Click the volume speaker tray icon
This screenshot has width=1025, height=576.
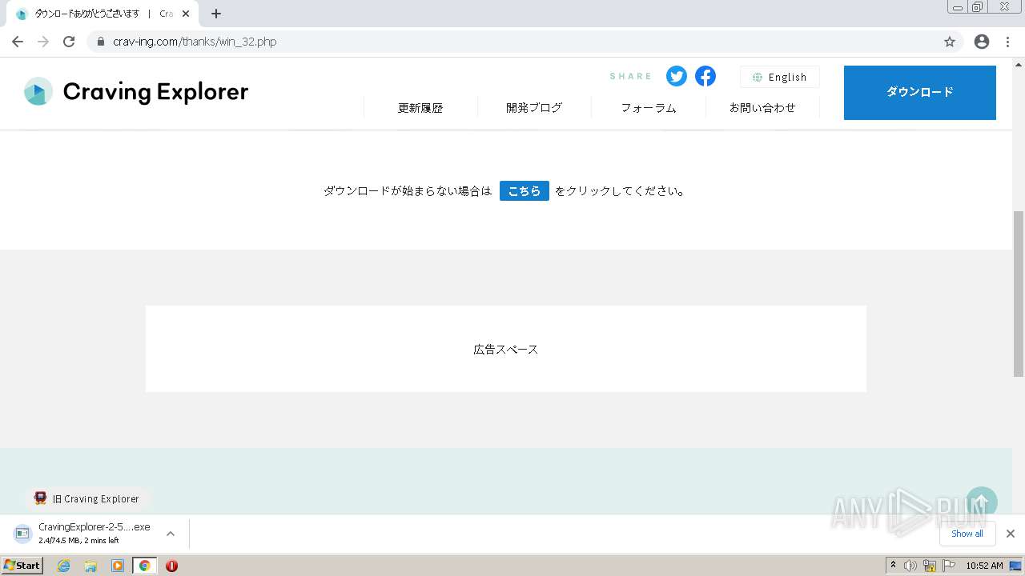(x=910, y=566)
